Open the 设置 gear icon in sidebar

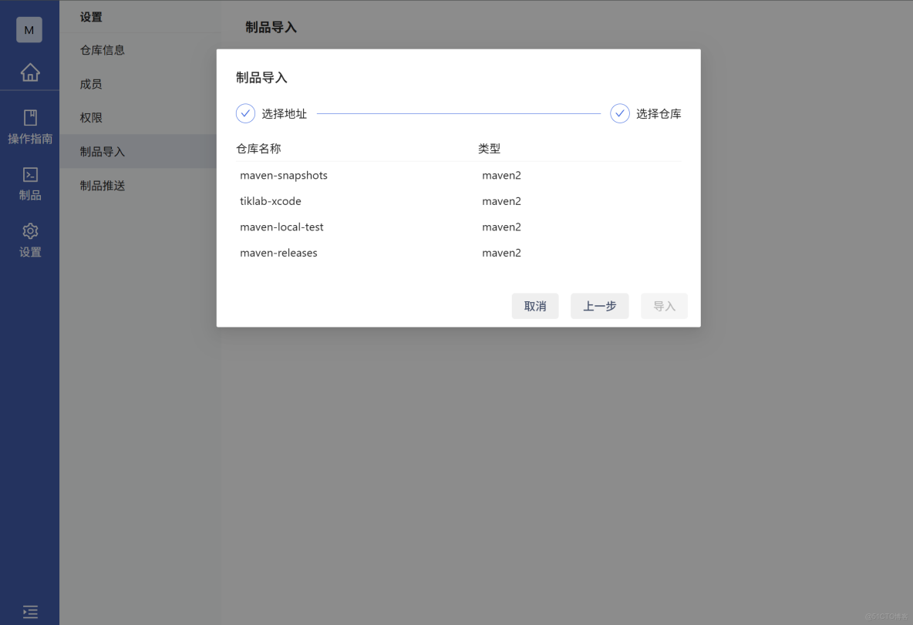[x=29, y=230]
